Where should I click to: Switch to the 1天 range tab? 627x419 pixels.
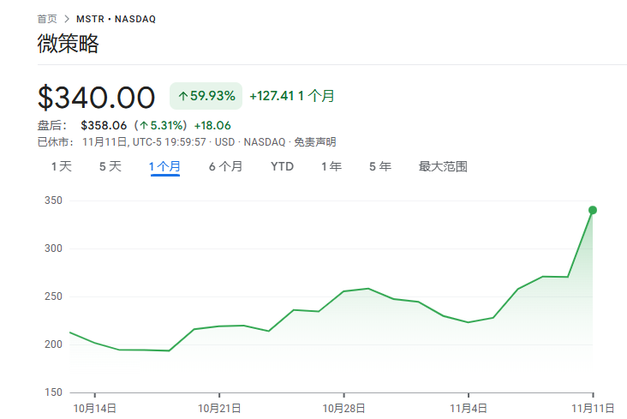[x=62, y=166]
